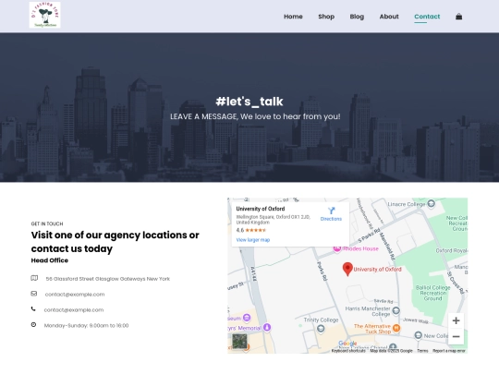Click the phone icon in contact list

[33, 308]
